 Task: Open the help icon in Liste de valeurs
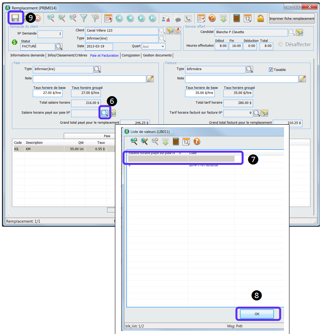point(197,141)
